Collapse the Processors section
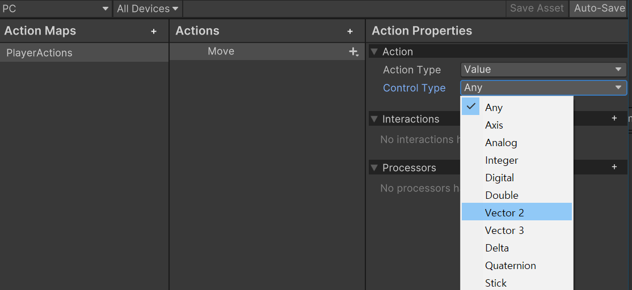Screen dimensions: 632x290 coord(374,168)
